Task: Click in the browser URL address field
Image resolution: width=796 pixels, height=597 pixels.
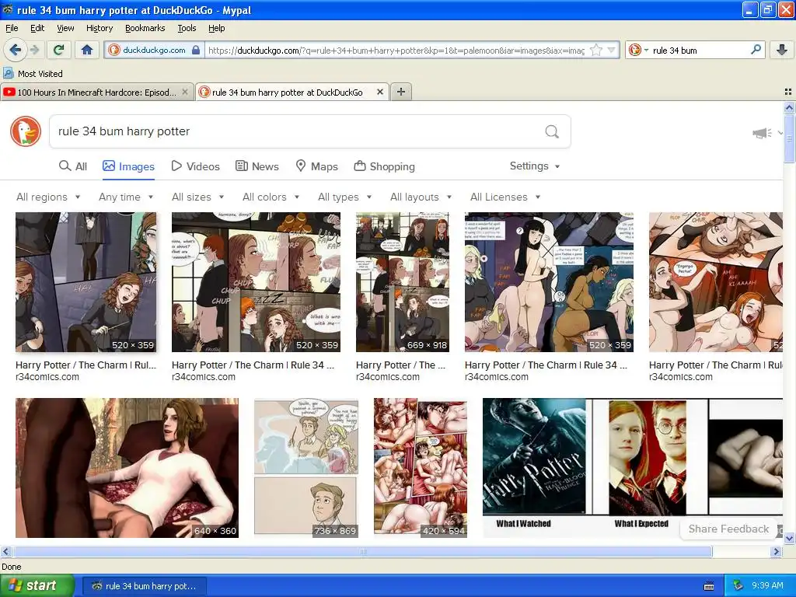Action: [x=396, y=50]
